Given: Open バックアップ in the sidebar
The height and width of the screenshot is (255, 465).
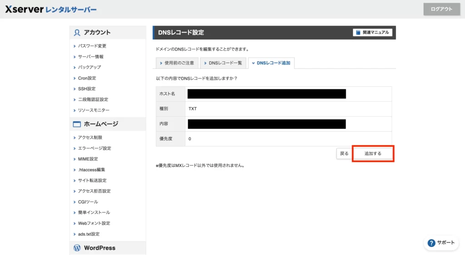Looking at the screenshot, I should pos(89,67).
